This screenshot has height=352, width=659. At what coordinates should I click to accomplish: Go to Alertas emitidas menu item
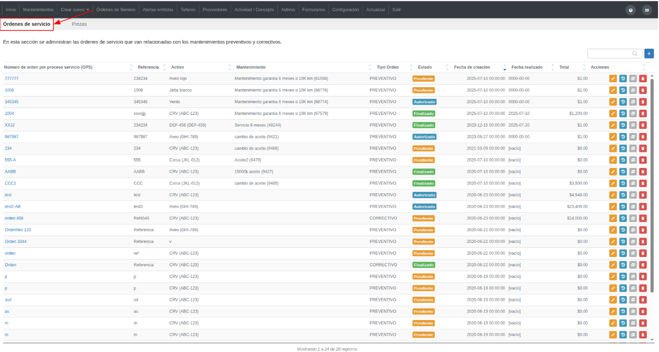tap(158, 10)
